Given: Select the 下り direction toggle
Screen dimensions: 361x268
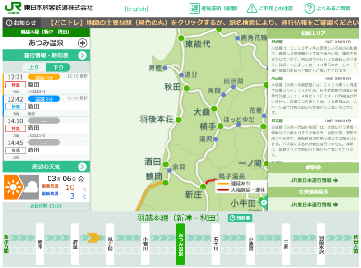Looking at the screenshot, I should tap(58, 67).
